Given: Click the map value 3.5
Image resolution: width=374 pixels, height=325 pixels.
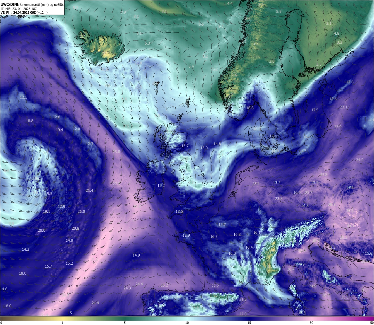Looking at the screenshot, I should pyautogui.click(x=319, y=64).
